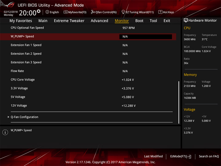
Task: Open the Extreme Tweaker tab
Action: pos(69,21)
